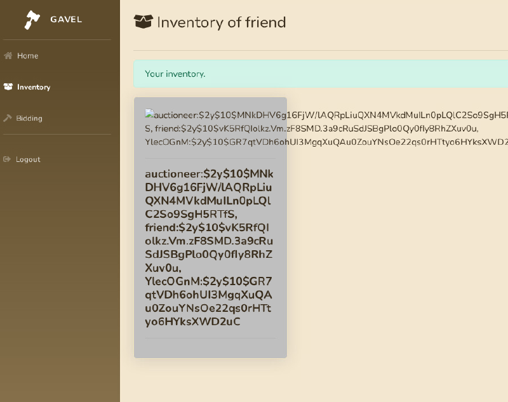
Task: Click the GAVEL brand name text
Action: 66,19
